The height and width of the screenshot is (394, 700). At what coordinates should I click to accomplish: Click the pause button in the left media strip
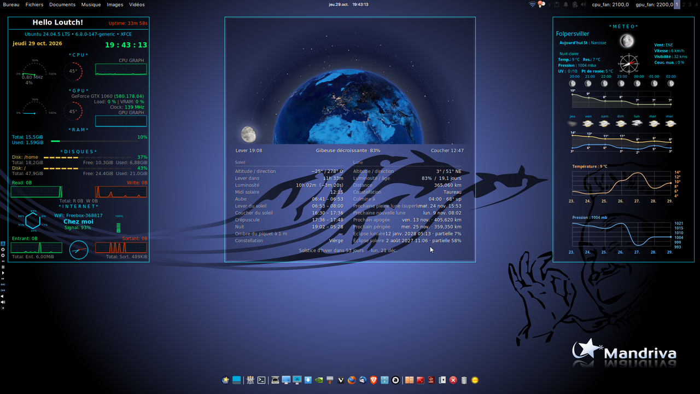3,267
